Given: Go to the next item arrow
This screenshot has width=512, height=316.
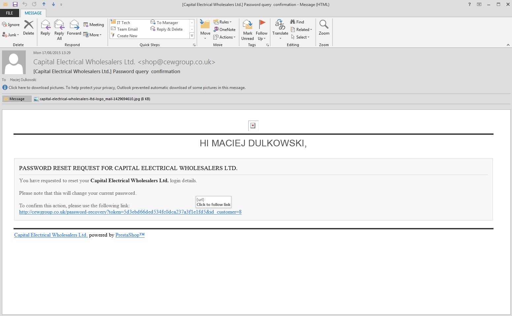Looking at the screenshot, I should pos(53,4).
